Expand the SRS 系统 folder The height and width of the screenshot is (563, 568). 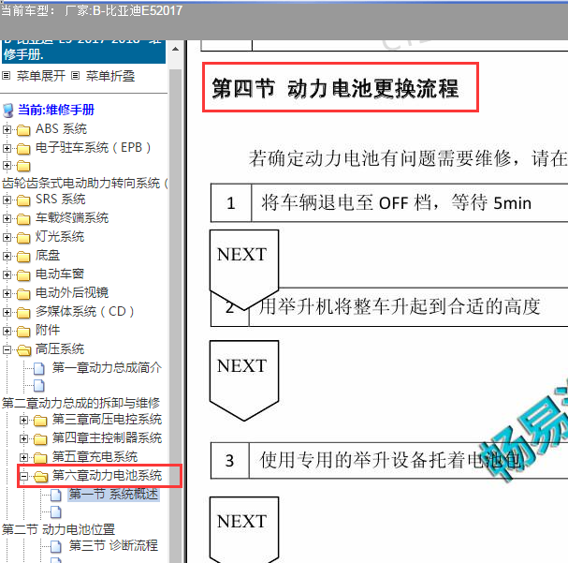pyautogui.click(x=7, y=200)
